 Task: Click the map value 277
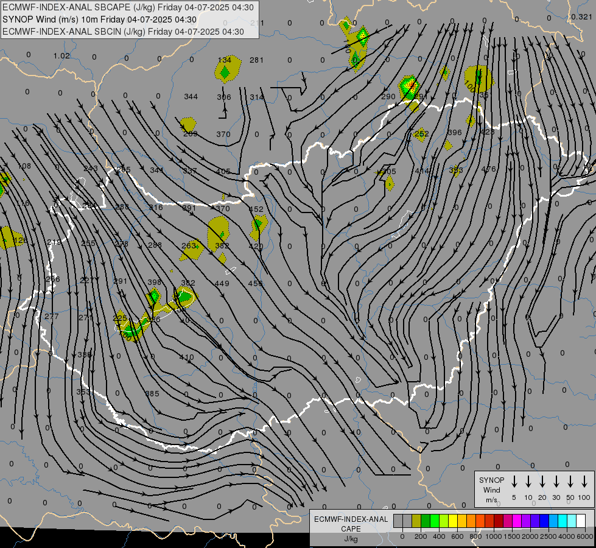(x=52, y=317)
